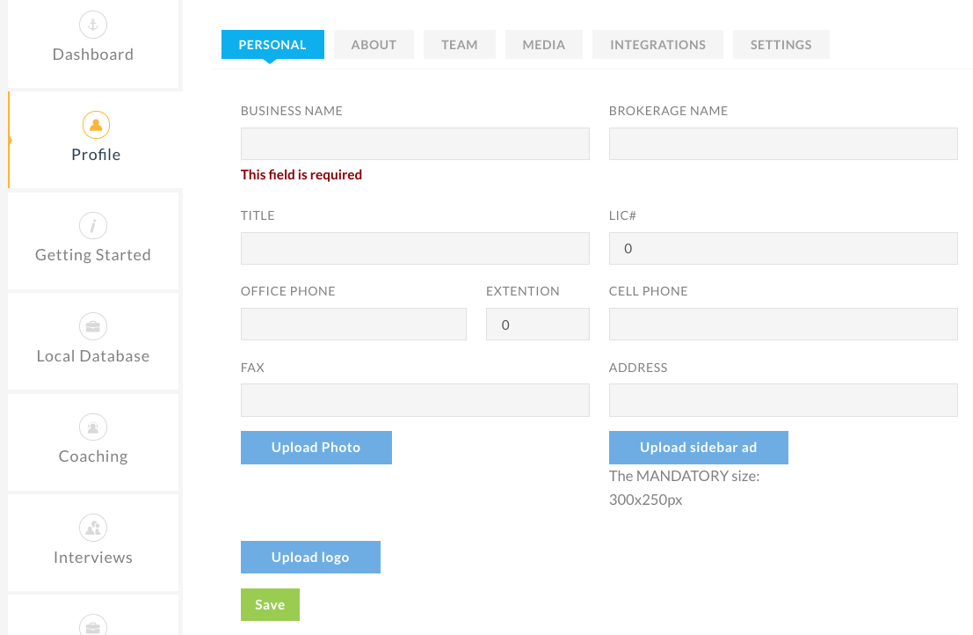The width and height of the screenshot is (973, 635).
Task: Click the ADDRESS field label
Action: (x=638, y=368)
